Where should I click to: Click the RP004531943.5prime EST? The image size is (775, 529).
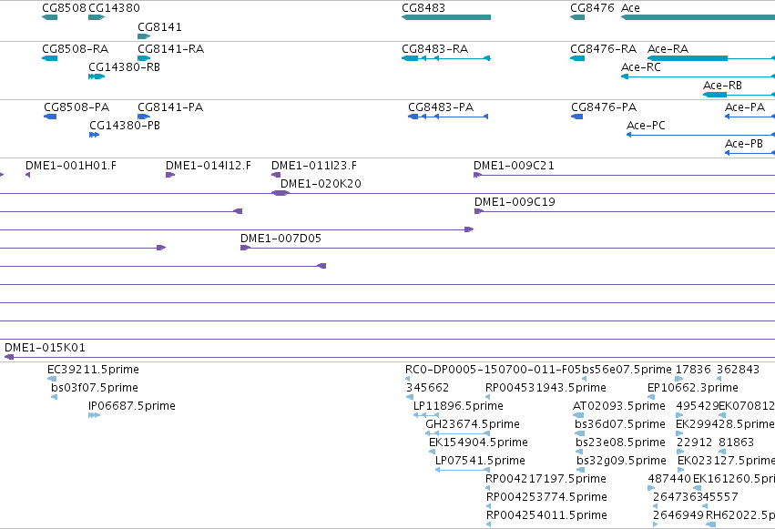pos(488,397)
